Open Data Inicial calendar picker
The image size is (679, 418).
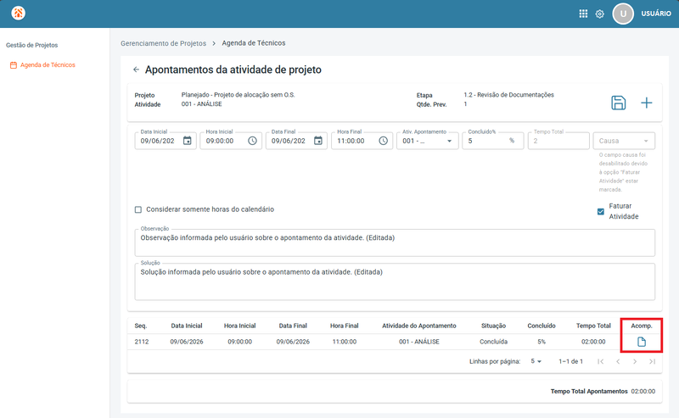(x=187, y=141)
